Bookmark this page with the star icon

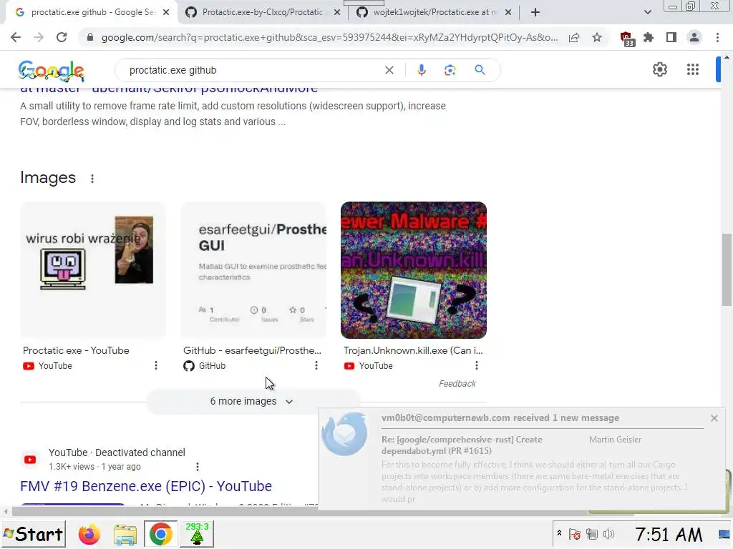click(x=597, y=37)
